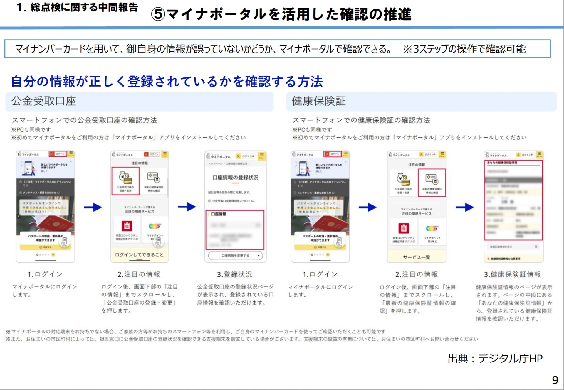Click メンテナンス・重要なお知らせ link in leftmost screen
The image size is (564, 390).
pos(40,193)
